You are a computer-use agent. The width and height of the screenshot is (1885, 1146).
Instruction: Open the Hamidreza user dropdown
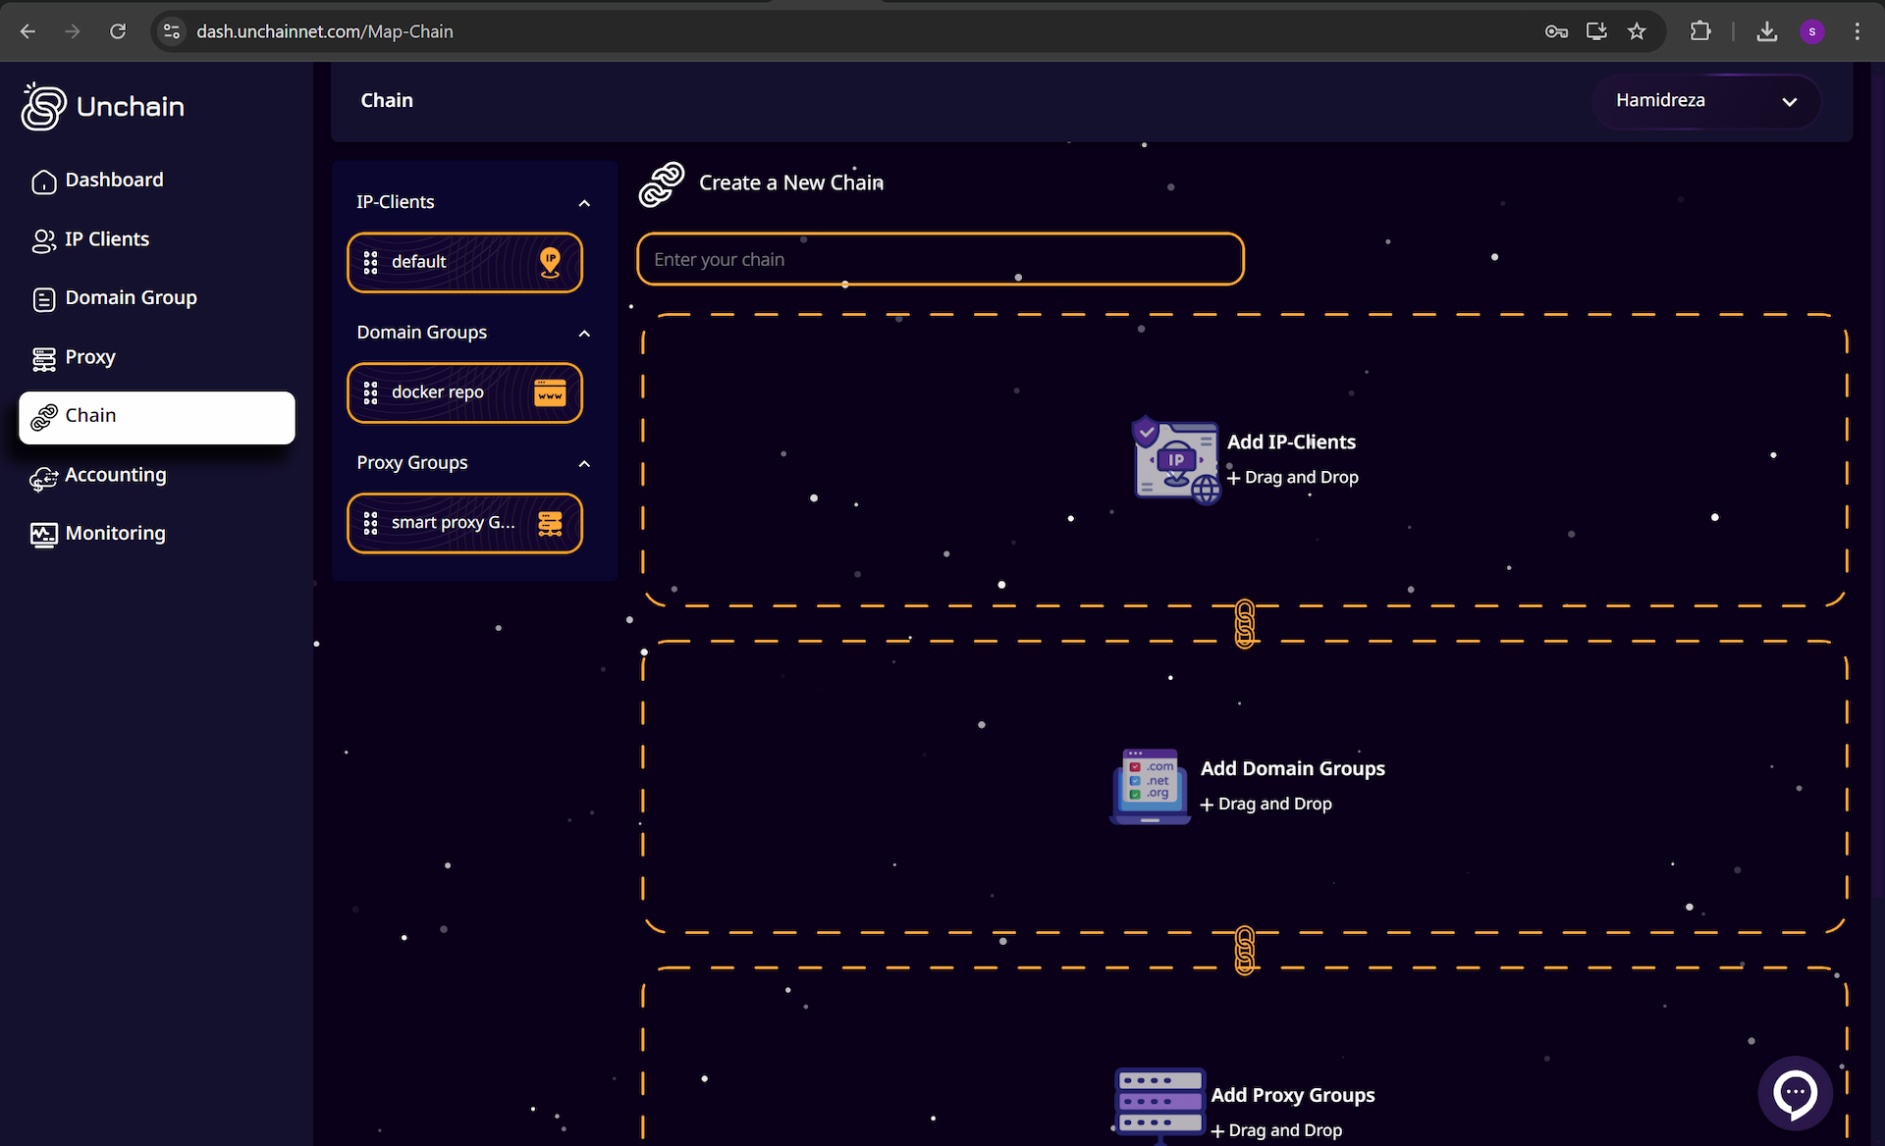[1706, 101]
